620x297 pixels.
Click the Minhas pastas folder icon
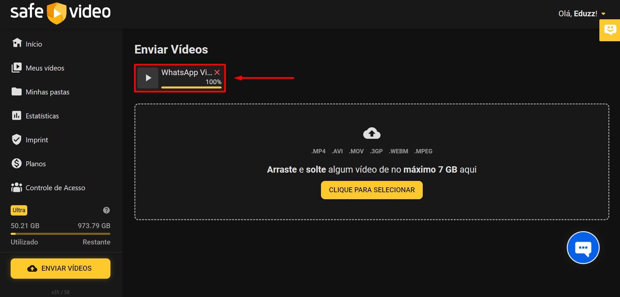(16, 92)
